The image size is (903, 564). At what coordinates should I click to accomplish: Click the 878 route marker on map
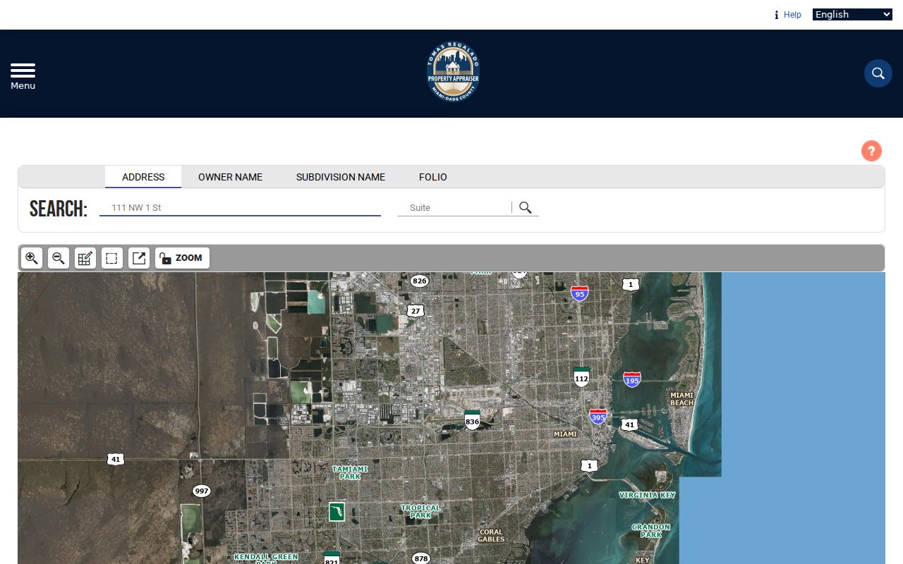click(x=420, y=558)
